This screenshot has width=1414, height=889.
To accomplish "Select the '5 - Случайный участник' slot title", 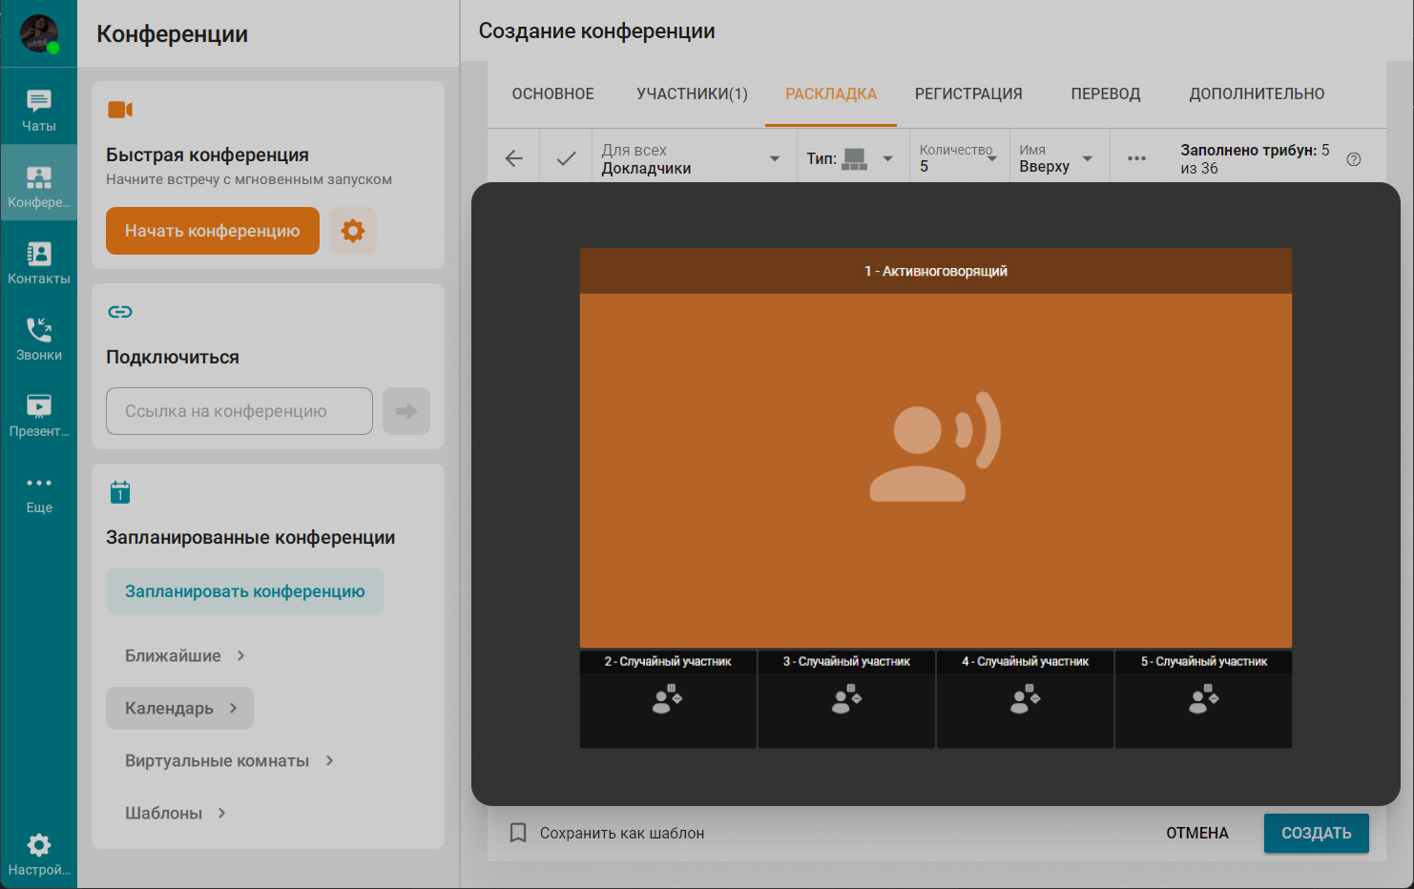I will click(1204, 661).
